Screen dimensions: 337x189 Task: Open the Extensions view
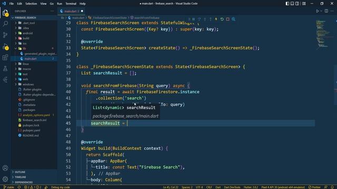(x=5, y=57)
